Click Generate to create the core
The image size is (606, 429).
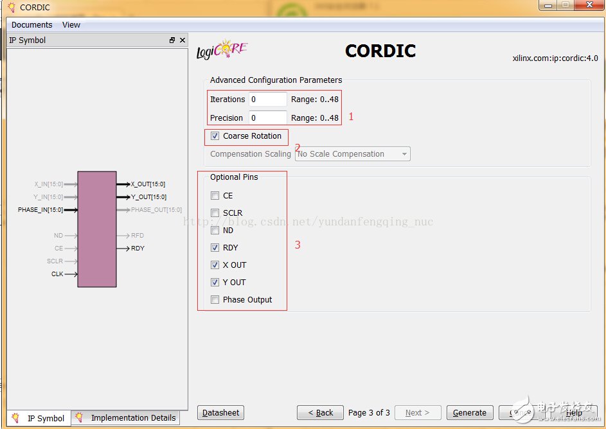470,412
